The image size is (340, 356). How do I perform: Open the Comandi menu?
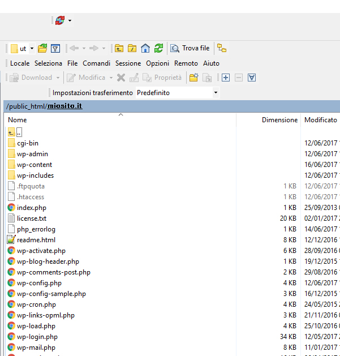click(97, 63)
